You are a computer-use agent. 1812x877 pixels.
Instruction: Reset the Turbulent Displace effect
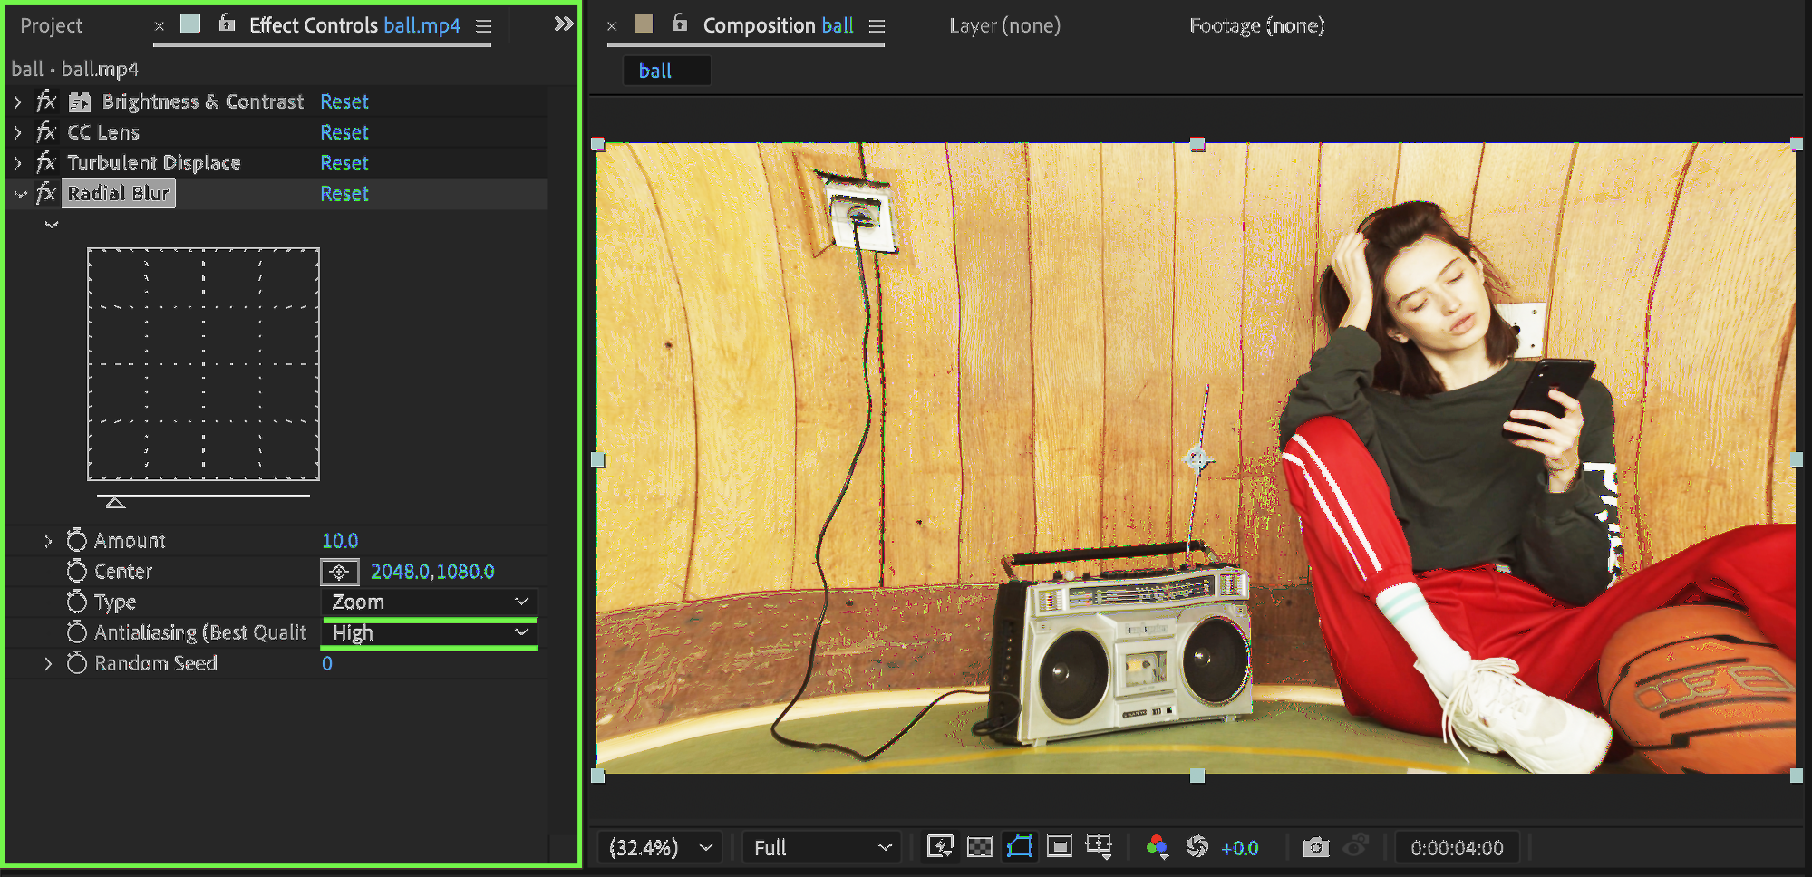(344, 163)
